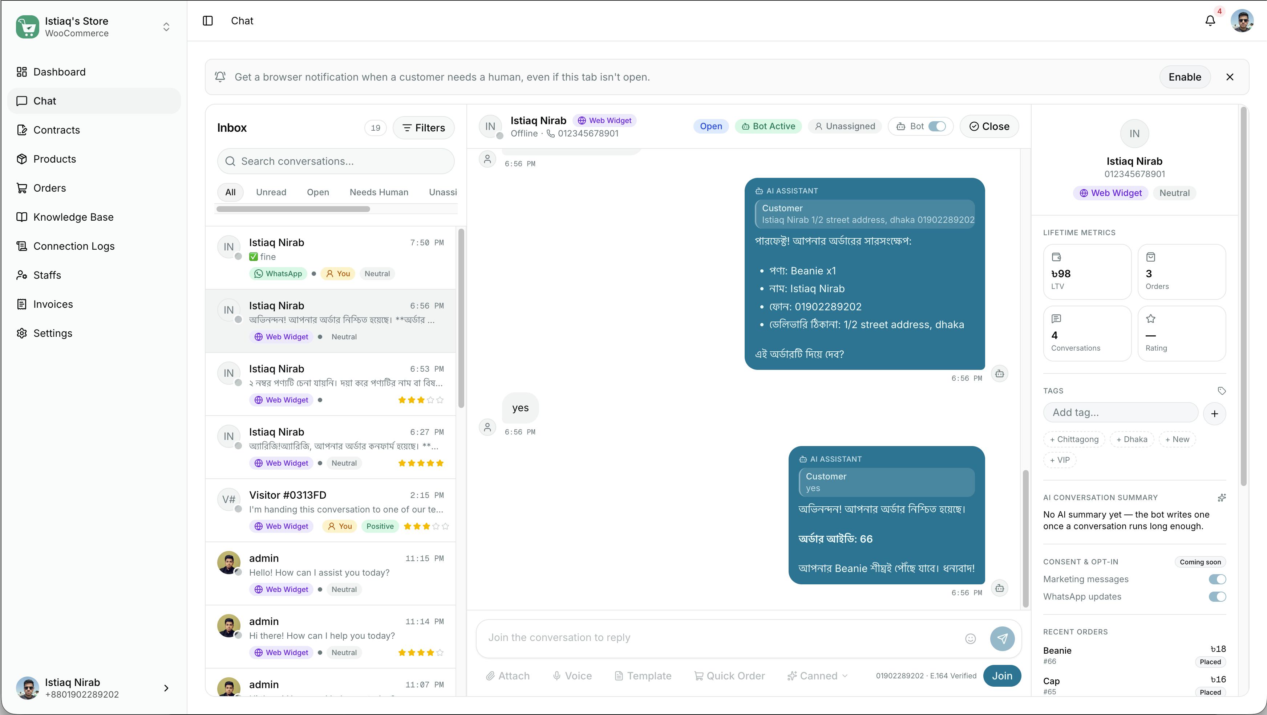This screenshot has height=715, width=1267.
Task: Open Template picker
Action: click(643, 676)
